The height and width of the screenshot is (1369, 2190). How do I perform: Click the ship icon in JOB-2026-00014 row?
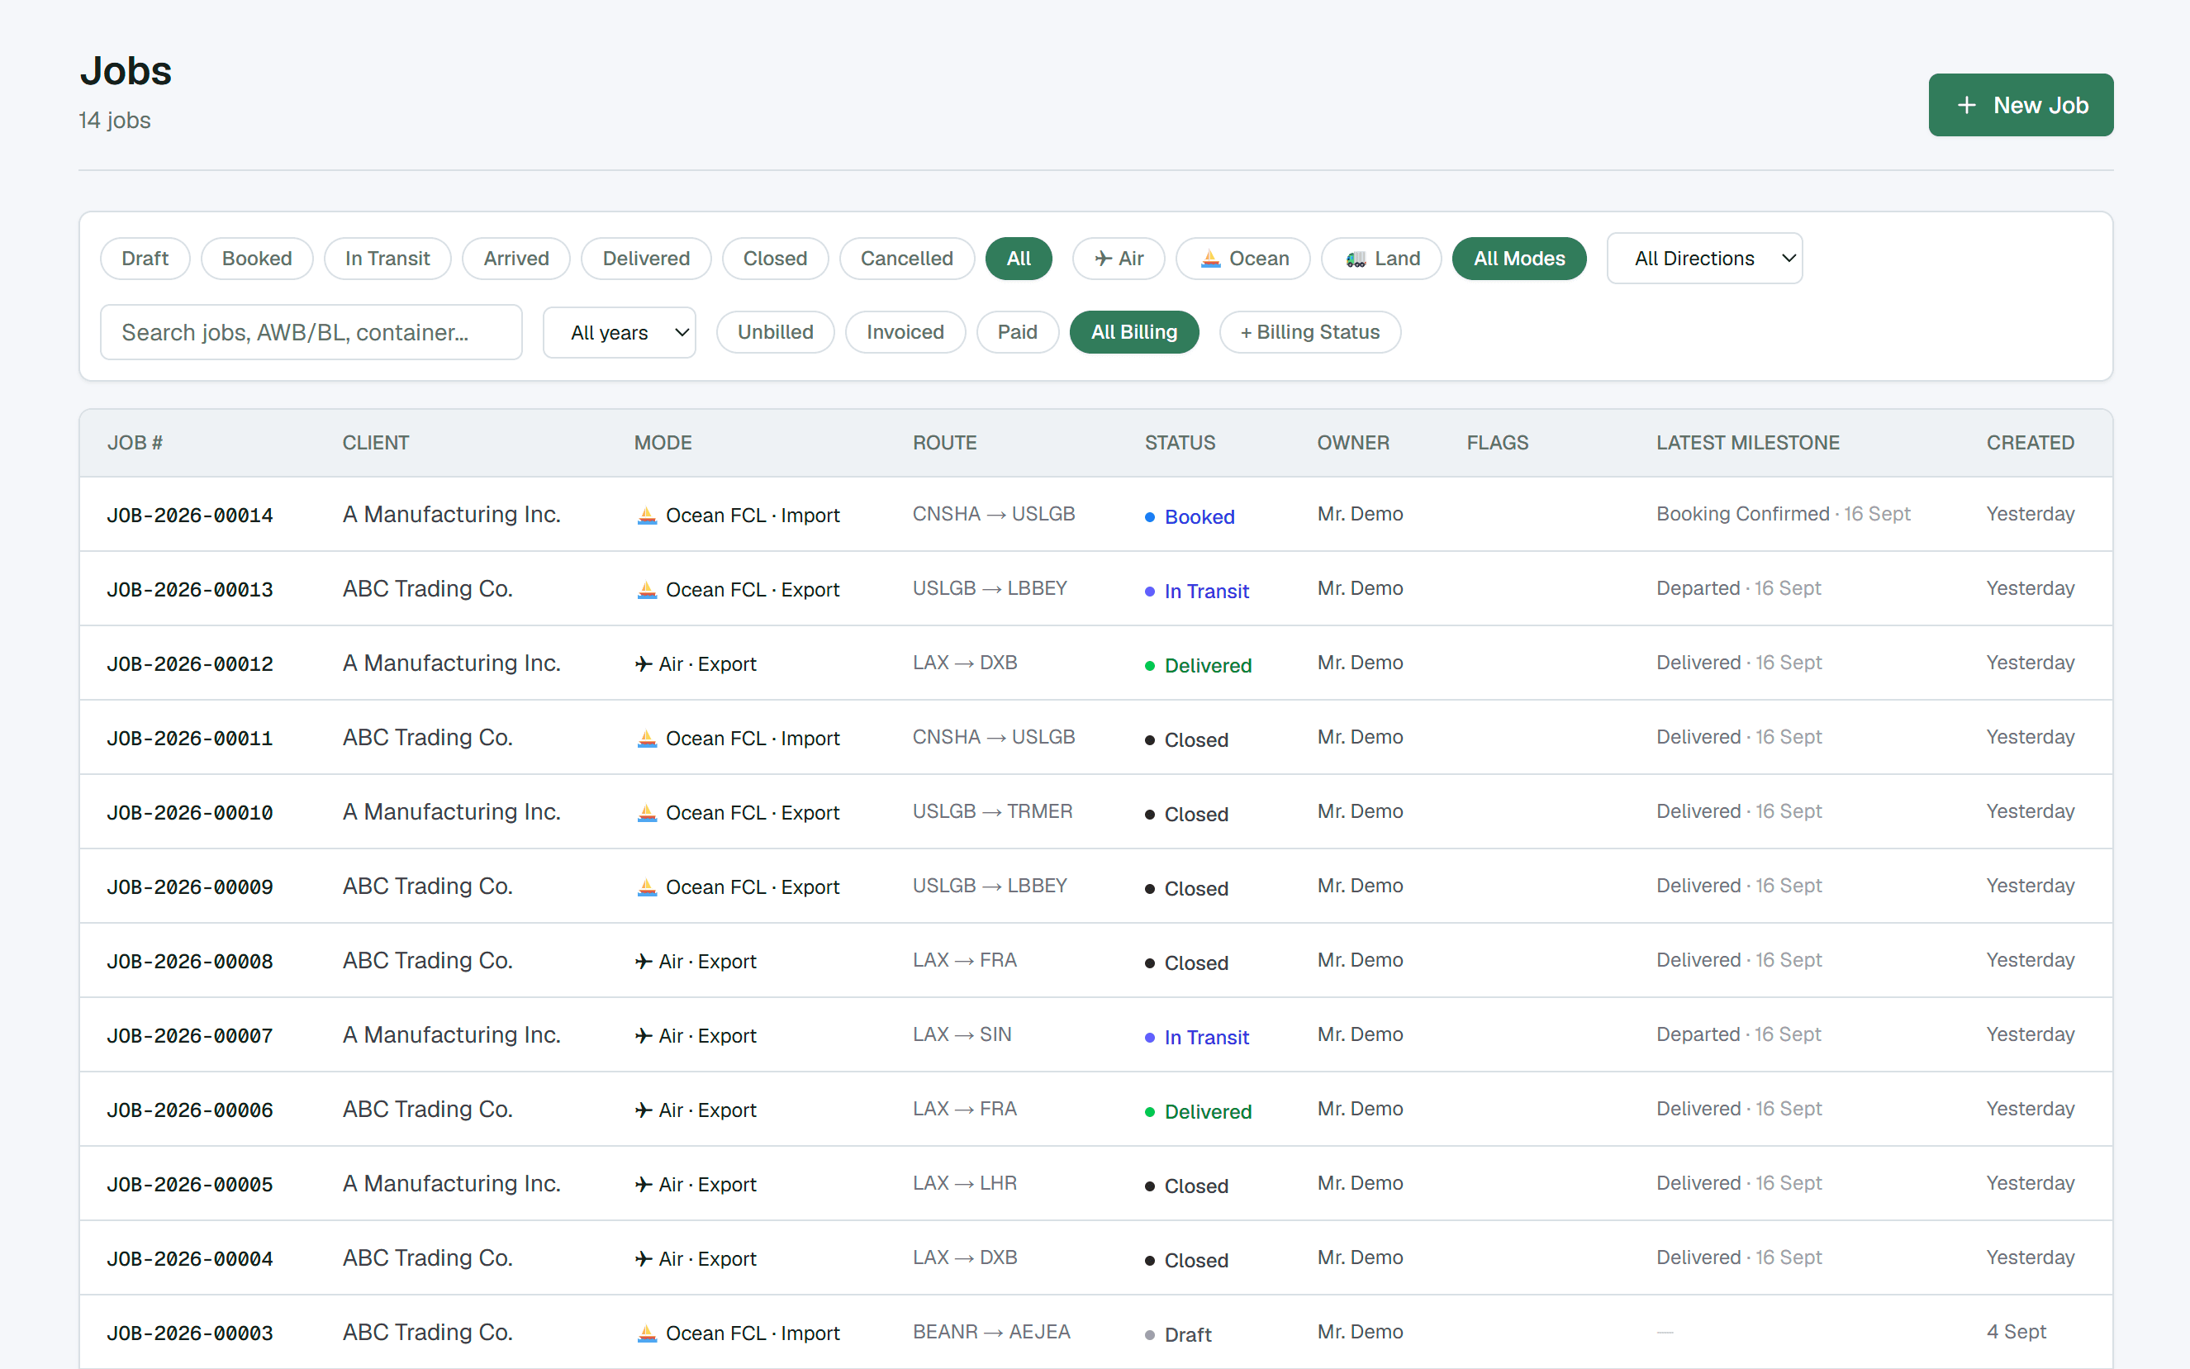pyautogui.click(x=646, y=516)
